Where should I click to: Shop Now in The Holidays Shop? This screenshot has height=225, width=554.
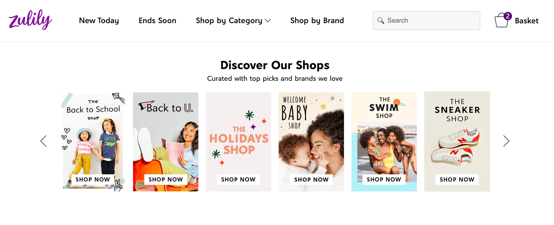[238, 179]
